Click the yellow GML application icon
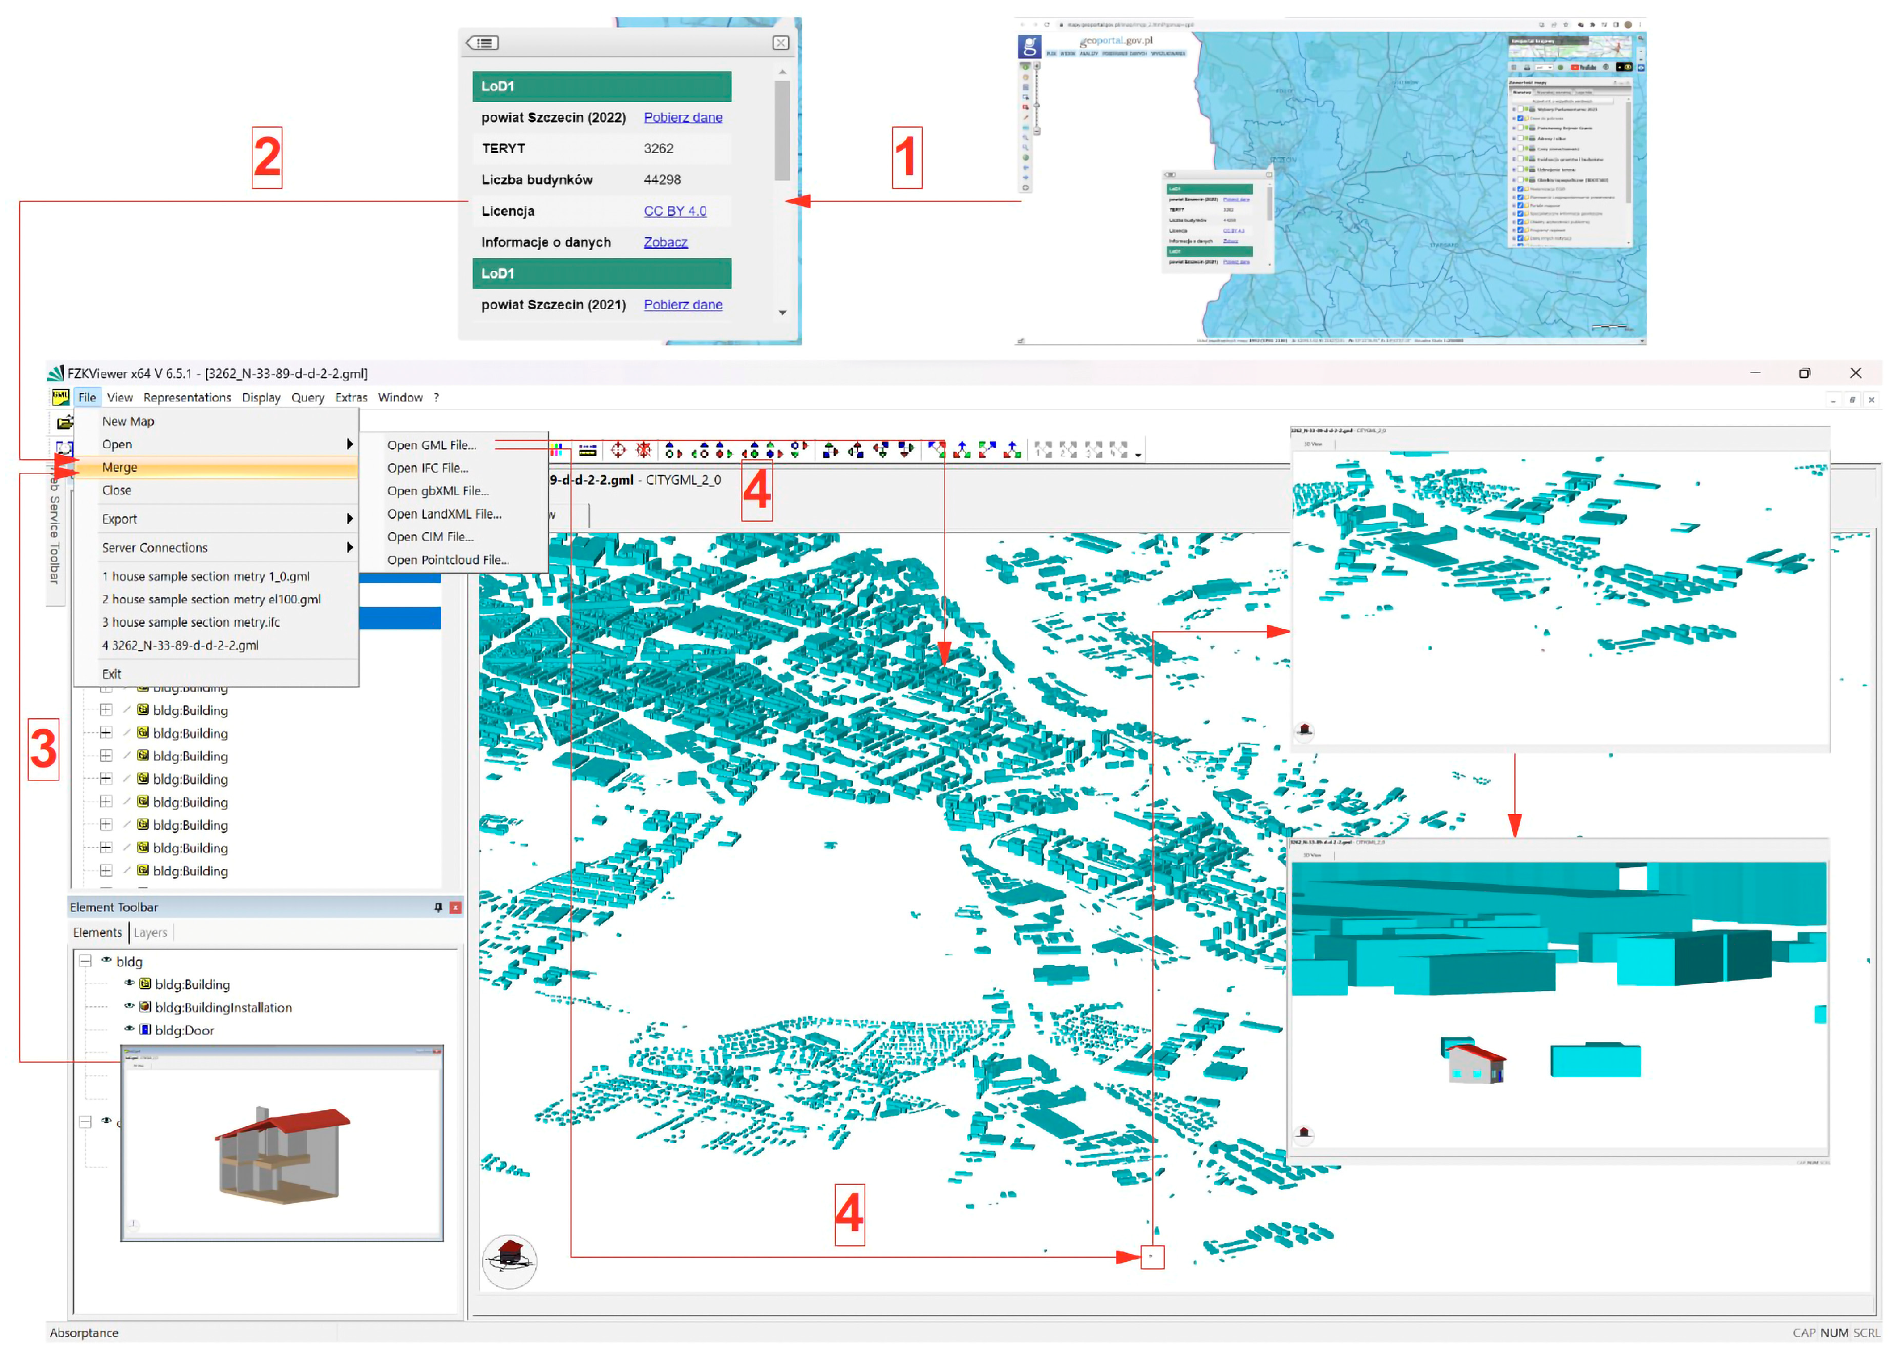1902x1357 pixels. click(60, 397)
